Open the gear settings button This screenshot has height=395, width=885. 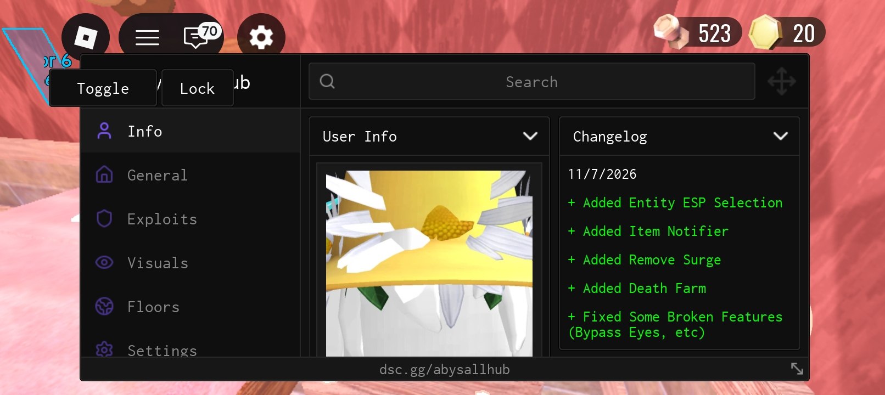click(261, 37)
